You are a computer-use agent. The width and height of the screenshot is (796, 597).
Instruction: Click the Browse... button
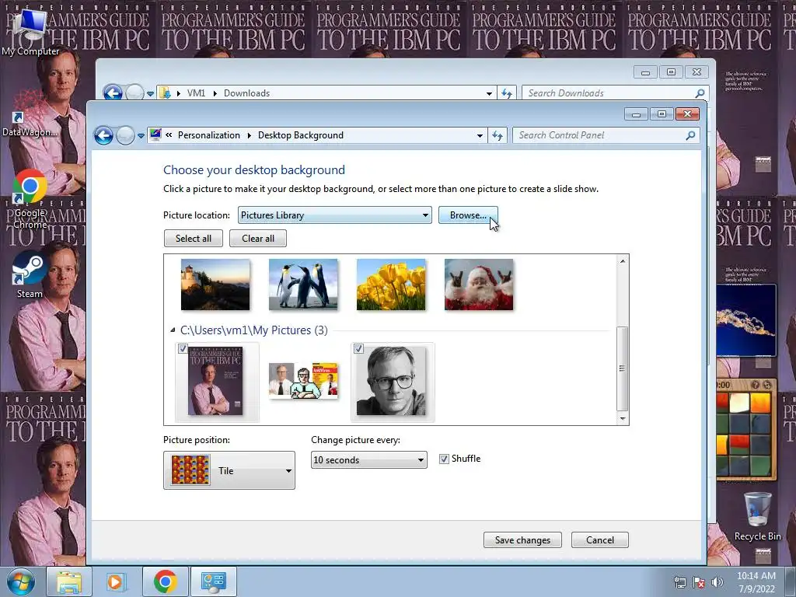tap(468, 215)
